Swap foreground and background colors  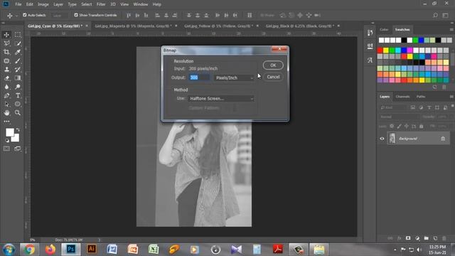pyautogui.click(x=18, y=129)
